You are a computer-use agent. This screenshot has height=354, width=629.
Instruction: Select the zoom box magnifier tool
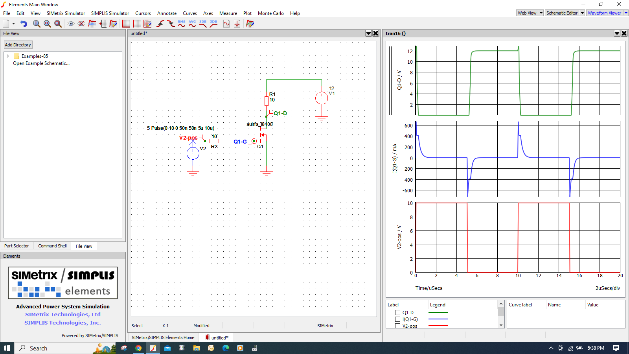pos(58,24)
